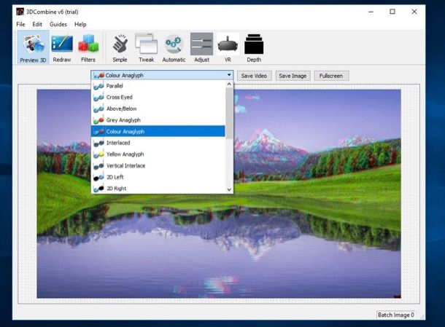Open the Guides menu
Image resolution: width=445 pixels, height=327 pixels.
58,24
